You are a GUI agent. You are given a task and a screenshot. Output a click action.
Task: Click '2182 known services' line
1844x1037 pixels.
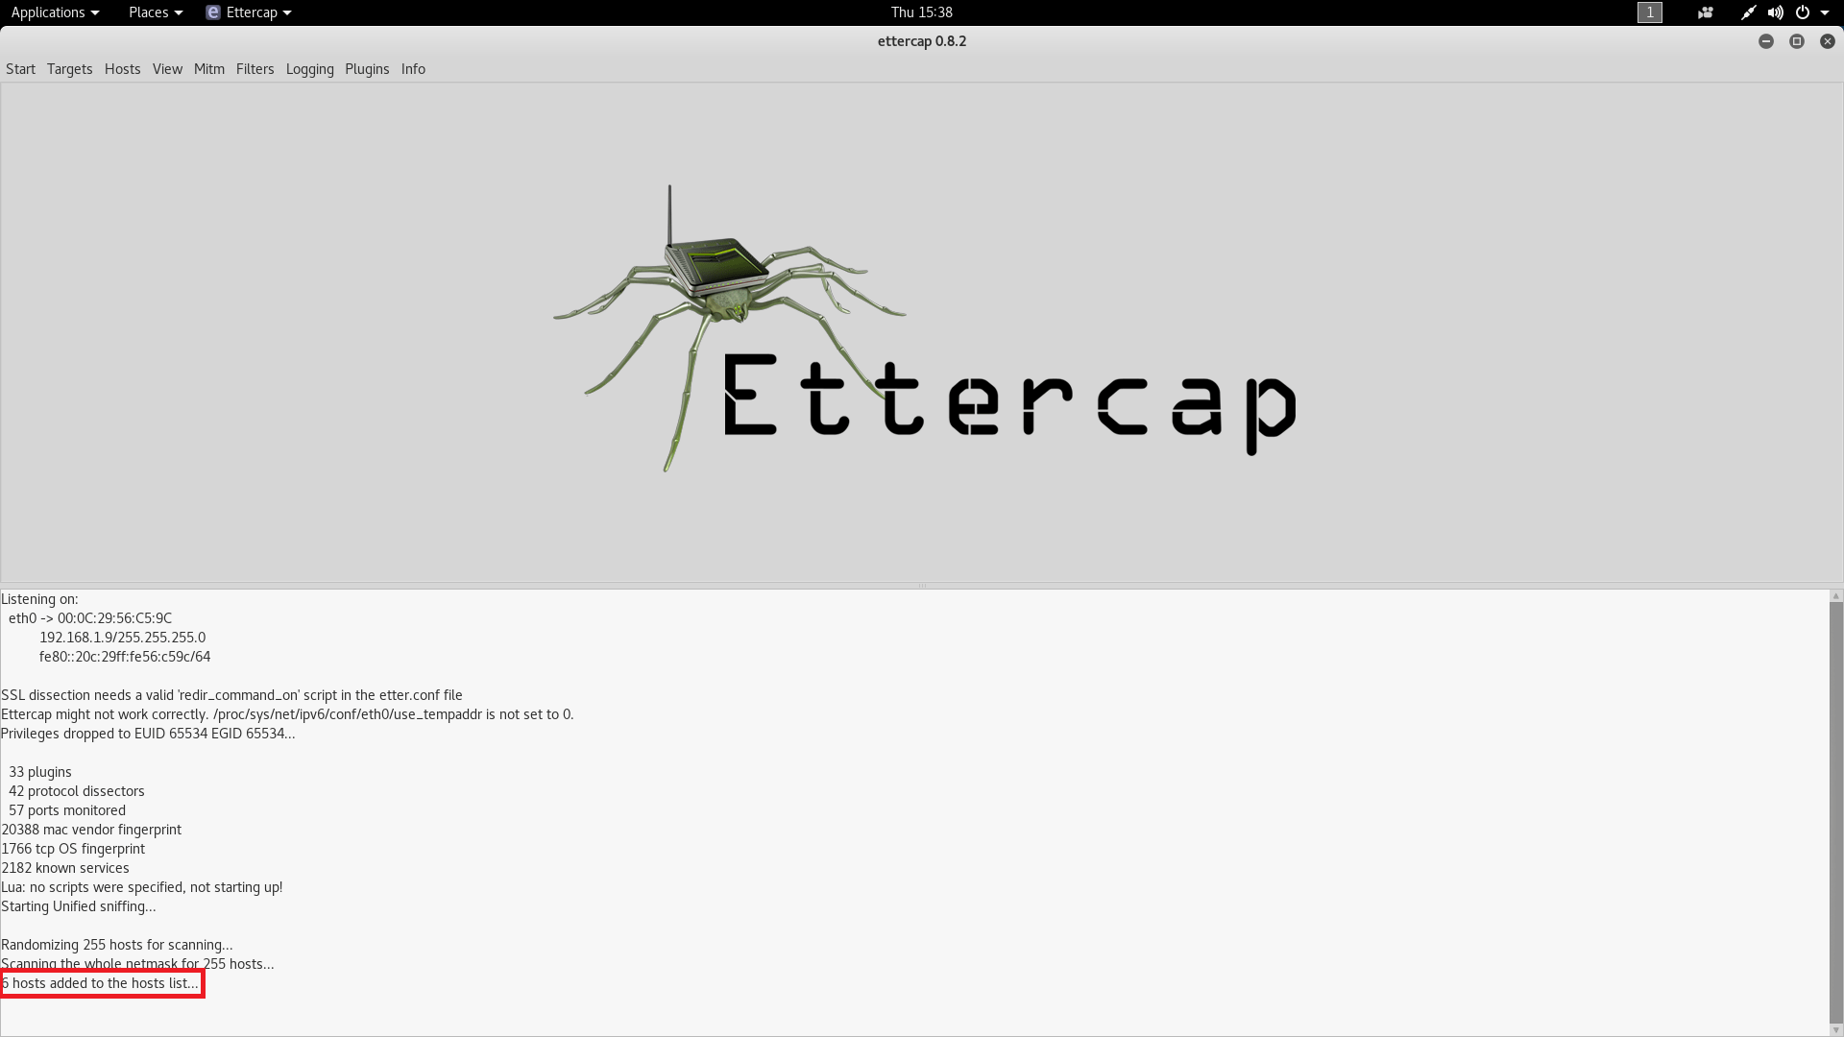click(x=65, y=868)
